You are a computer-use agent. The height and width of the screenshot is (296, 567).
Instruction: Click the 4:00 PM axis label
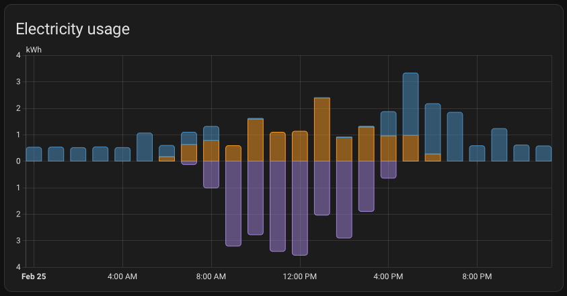388,276
